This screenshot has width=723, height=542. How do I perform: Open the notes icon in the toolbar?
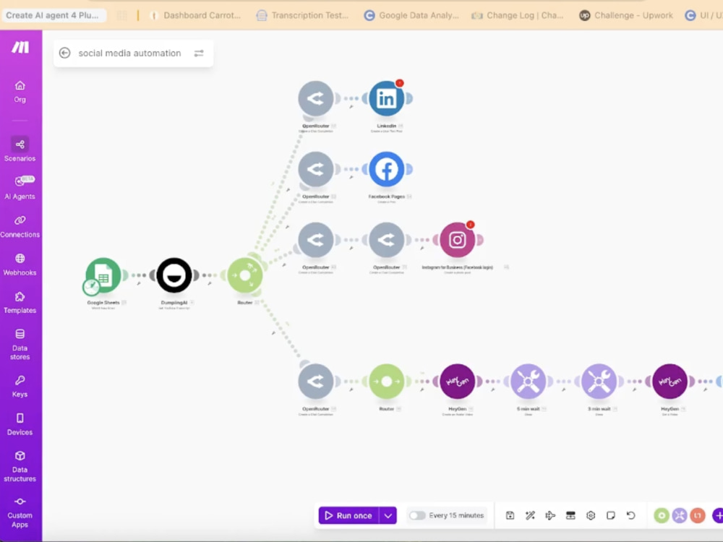(x=610, y=515)
